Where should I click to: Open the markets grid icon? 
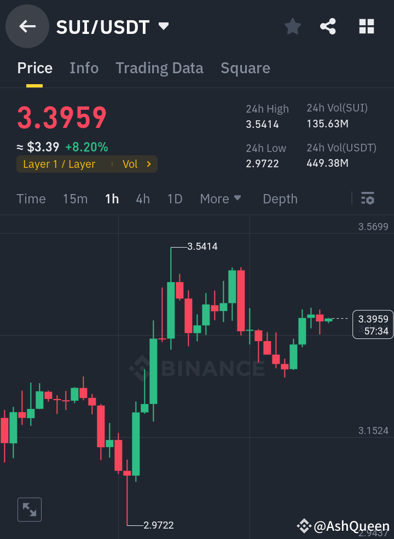coord(366,26)
